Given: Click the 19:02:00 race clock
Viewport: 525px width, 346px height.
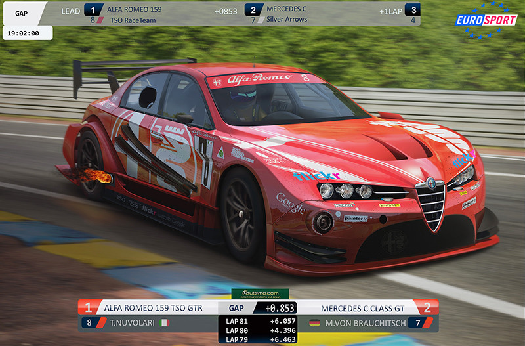Looking at the screenshot, I should tap(23, 33).
